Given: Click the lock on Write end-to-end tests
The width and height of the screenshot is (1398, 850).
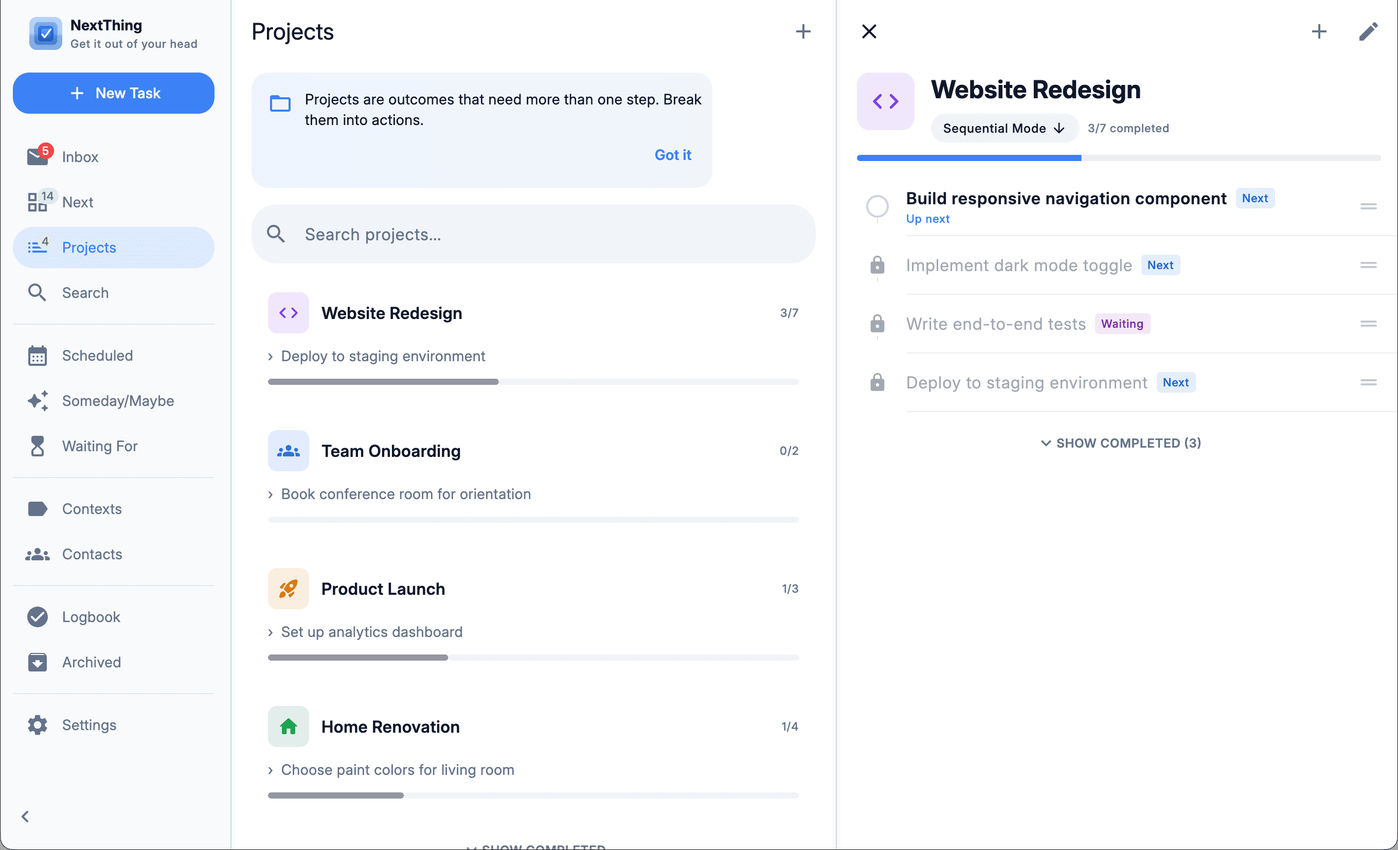Looking at the screenshot, I should click(x=877, y=324).
